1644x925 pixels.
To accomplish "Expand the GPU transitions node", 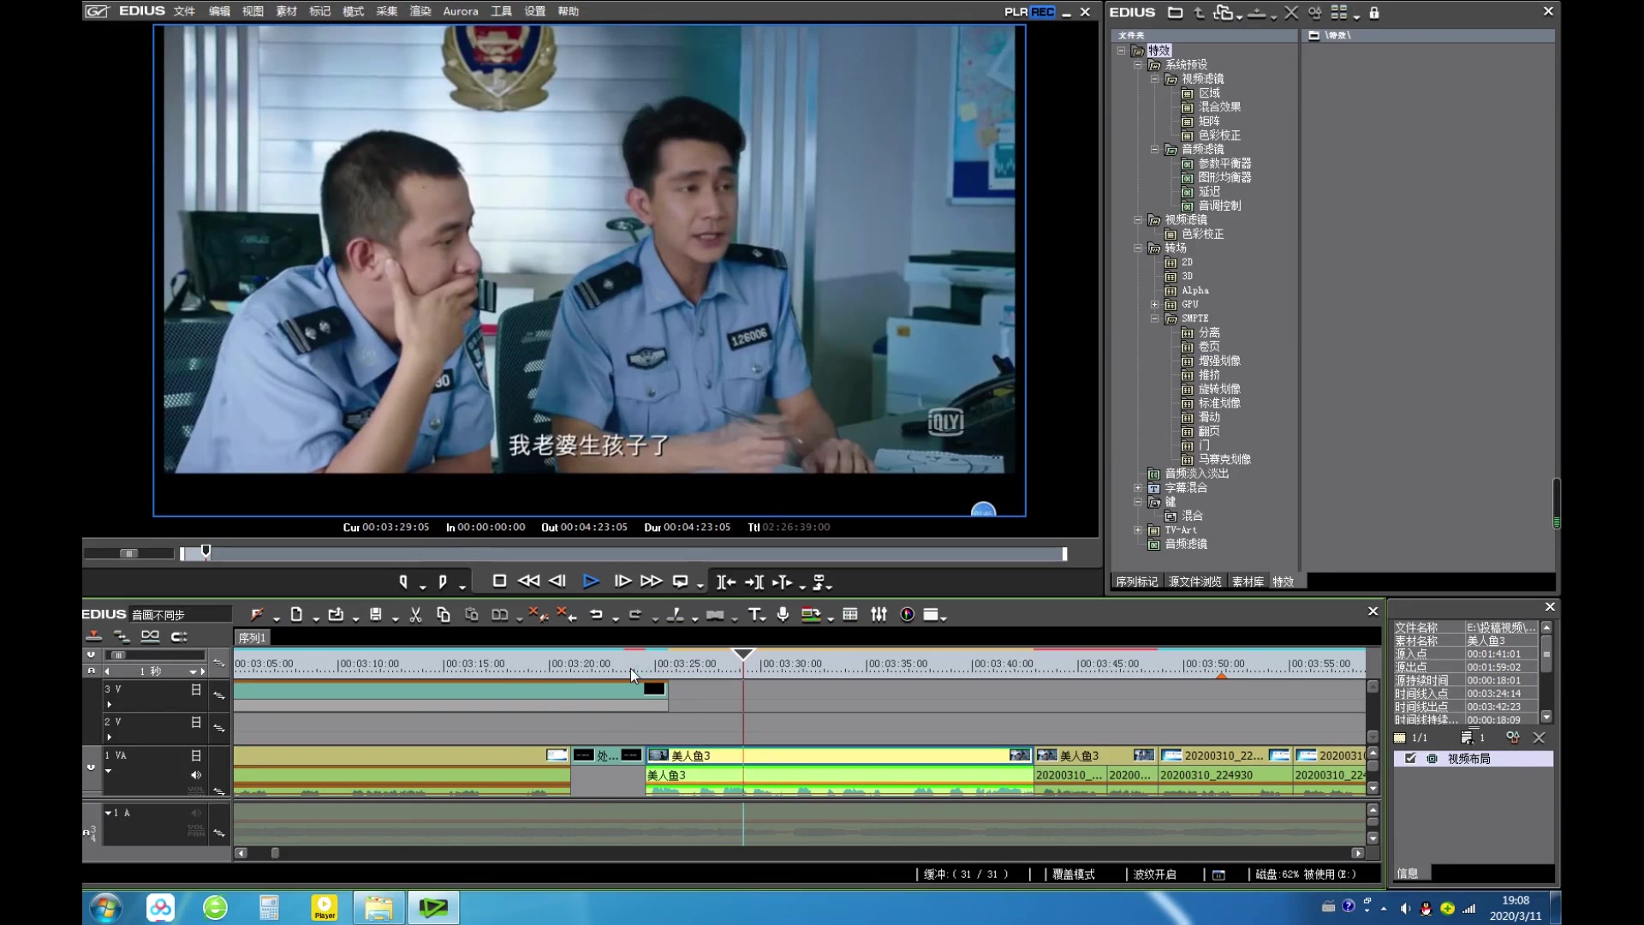I will point(1154,304).
